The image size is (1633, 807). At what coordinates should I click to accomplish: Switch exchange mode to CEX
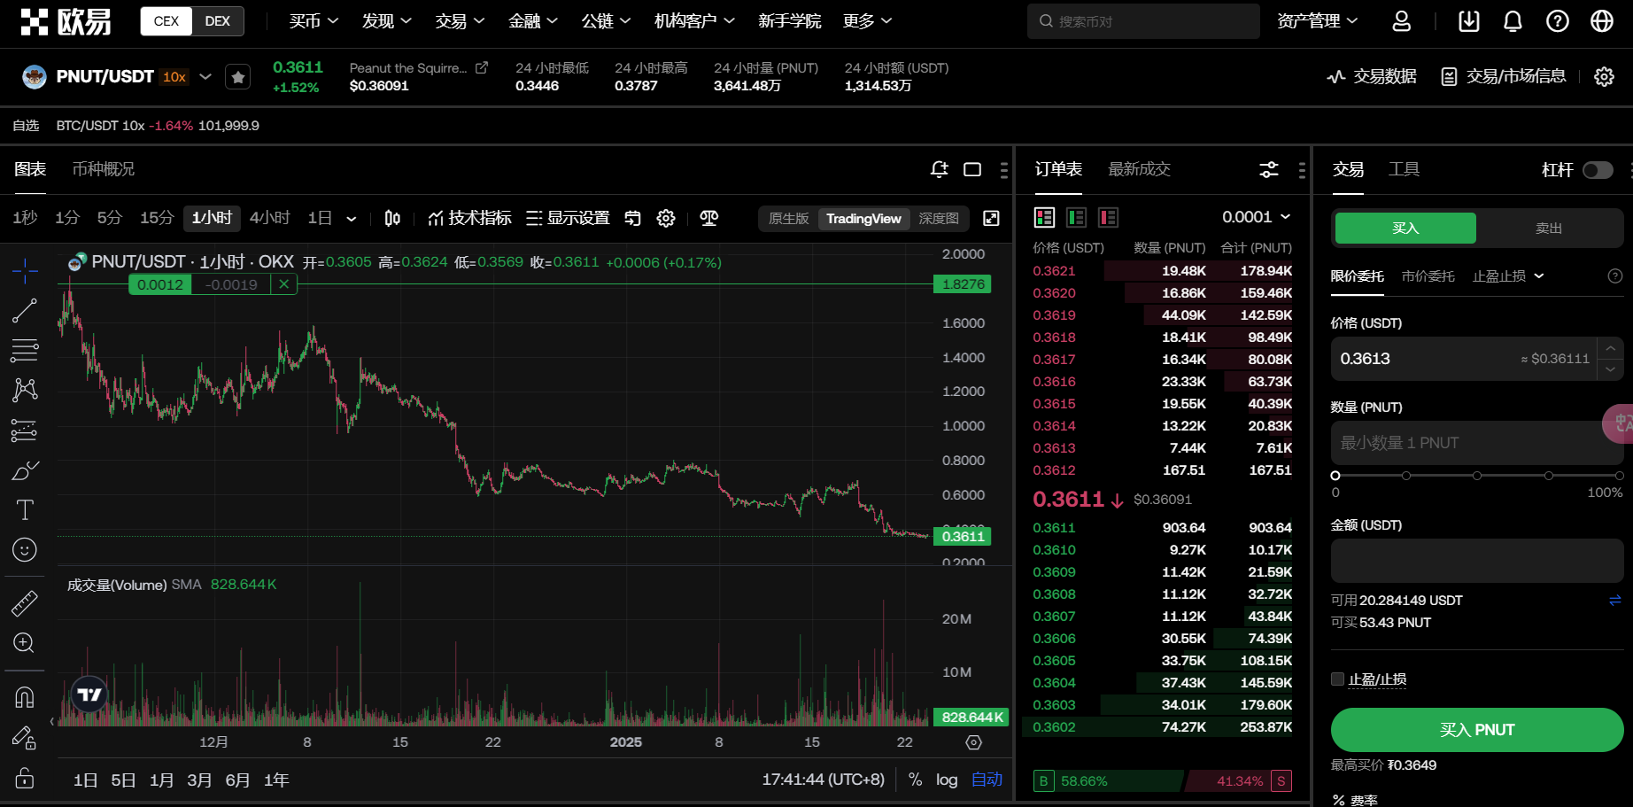point(166,21)
